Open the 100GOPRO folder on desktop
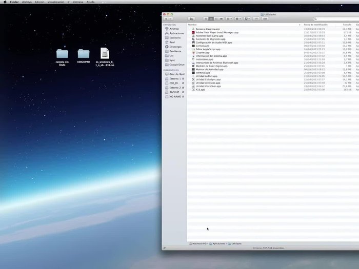 [84, 54]
